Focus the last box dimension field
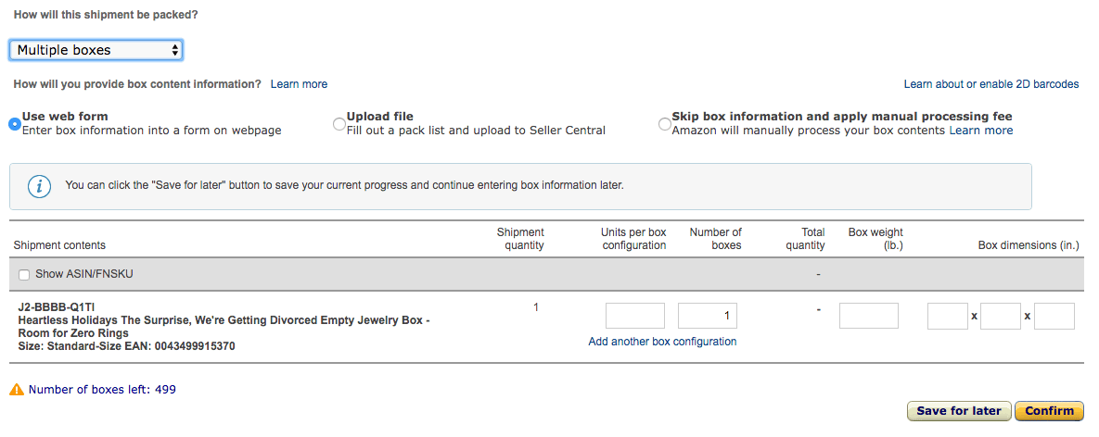This screenshot has height=437, width=1099. pyautogui.click(x=1054, y=316)
